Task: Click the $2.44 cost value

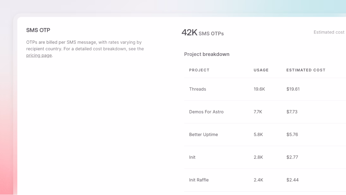Action: pos(292,180)
